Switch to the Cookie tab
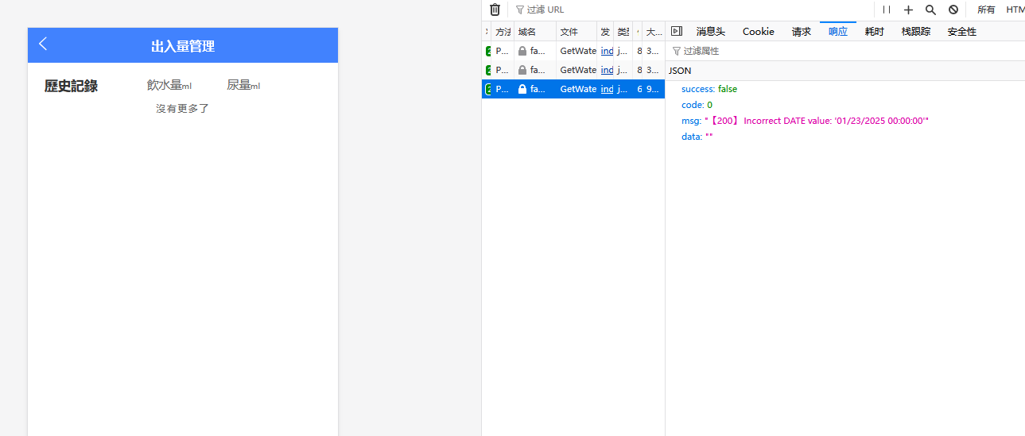 coord(758,32)
